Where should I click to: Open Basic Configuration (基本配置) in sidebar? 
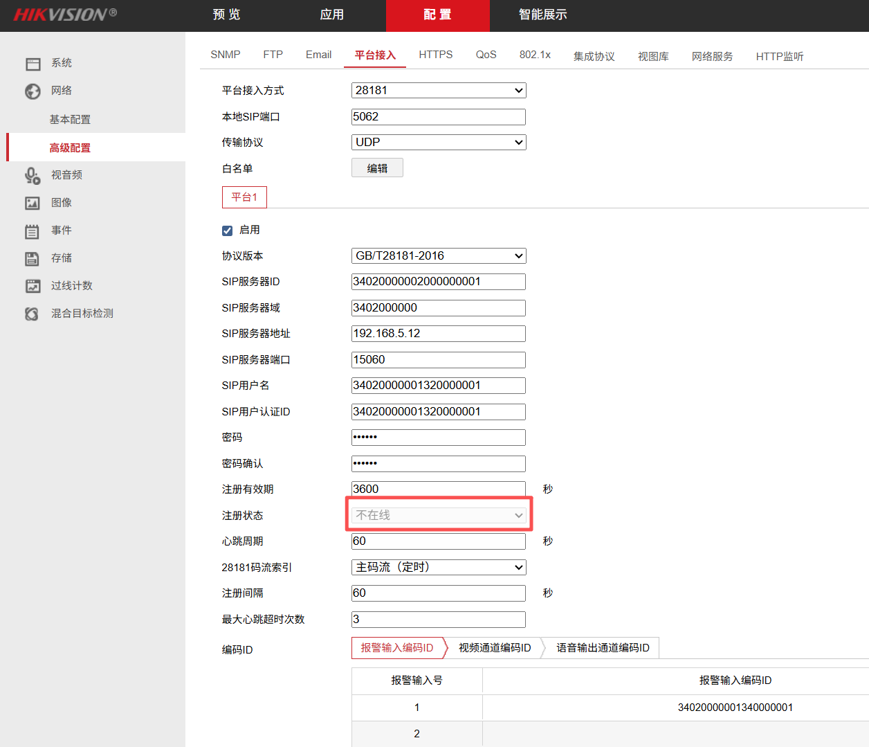70,120
